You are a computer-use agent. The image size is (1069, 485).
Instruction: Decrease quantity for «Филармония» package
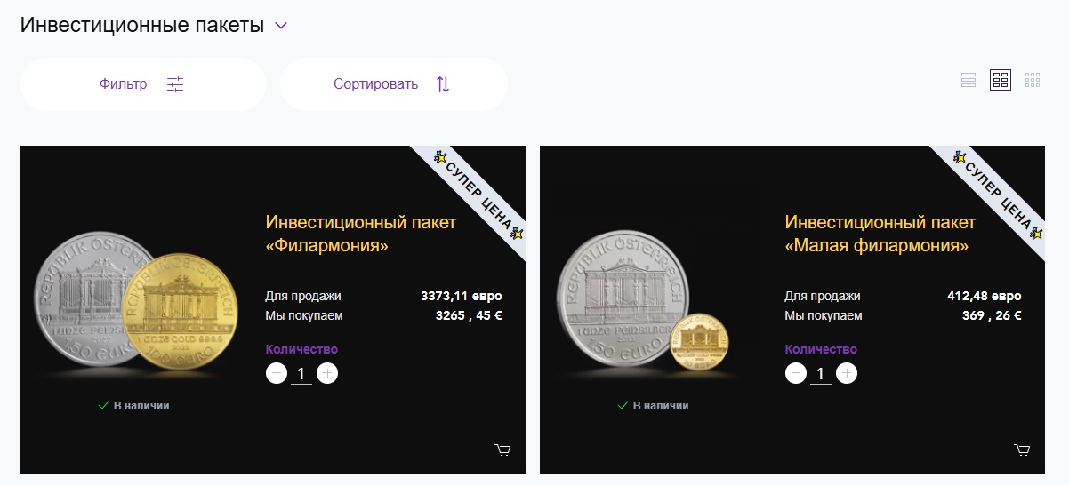[277, 374]
